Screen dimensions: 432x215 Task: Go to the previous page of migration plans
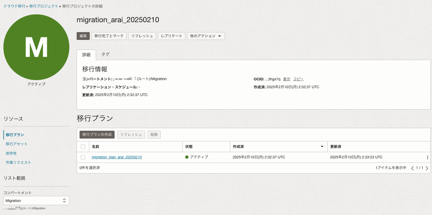click(412, 168)
